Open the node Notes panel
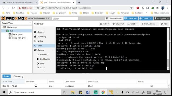 pyautogui.click(x=40, y=41)
